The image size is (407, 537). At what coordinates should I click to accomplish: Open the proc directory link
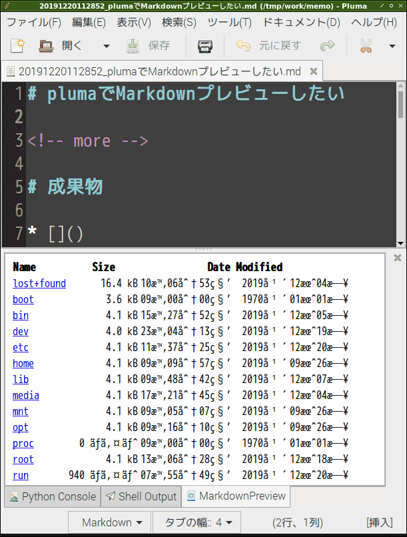[23, 444]
